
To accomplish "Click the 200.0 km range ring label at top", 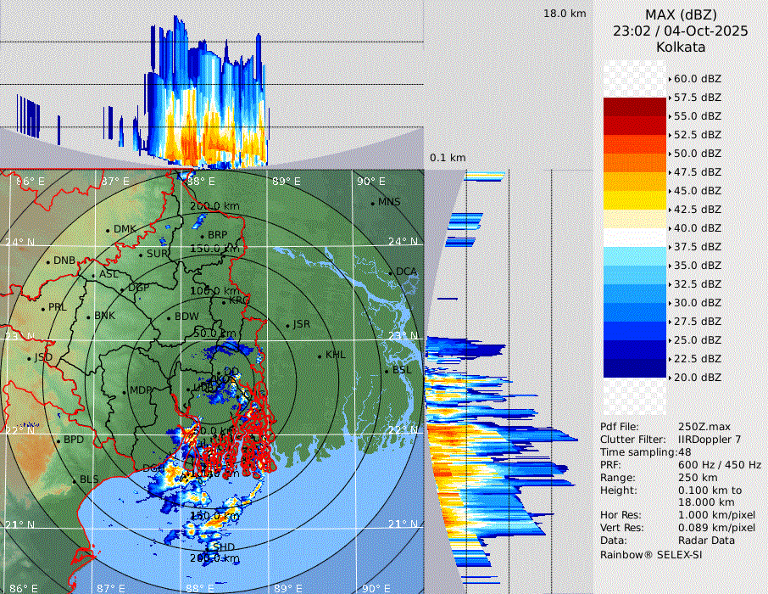I will coord(214,206).
